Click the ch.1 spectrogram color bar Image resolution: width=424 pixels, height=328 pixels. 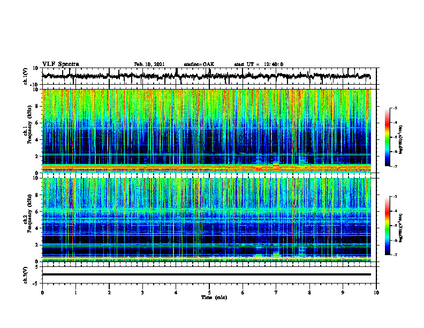coord(388,137)
